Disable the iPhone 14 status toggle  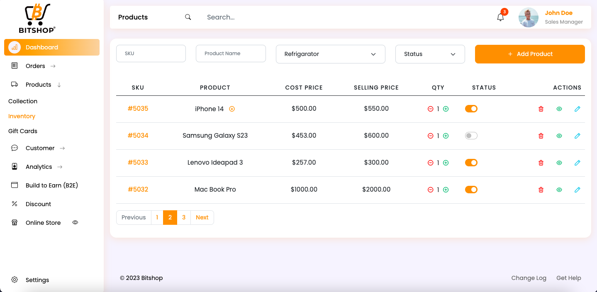click(x=471, y=109)
